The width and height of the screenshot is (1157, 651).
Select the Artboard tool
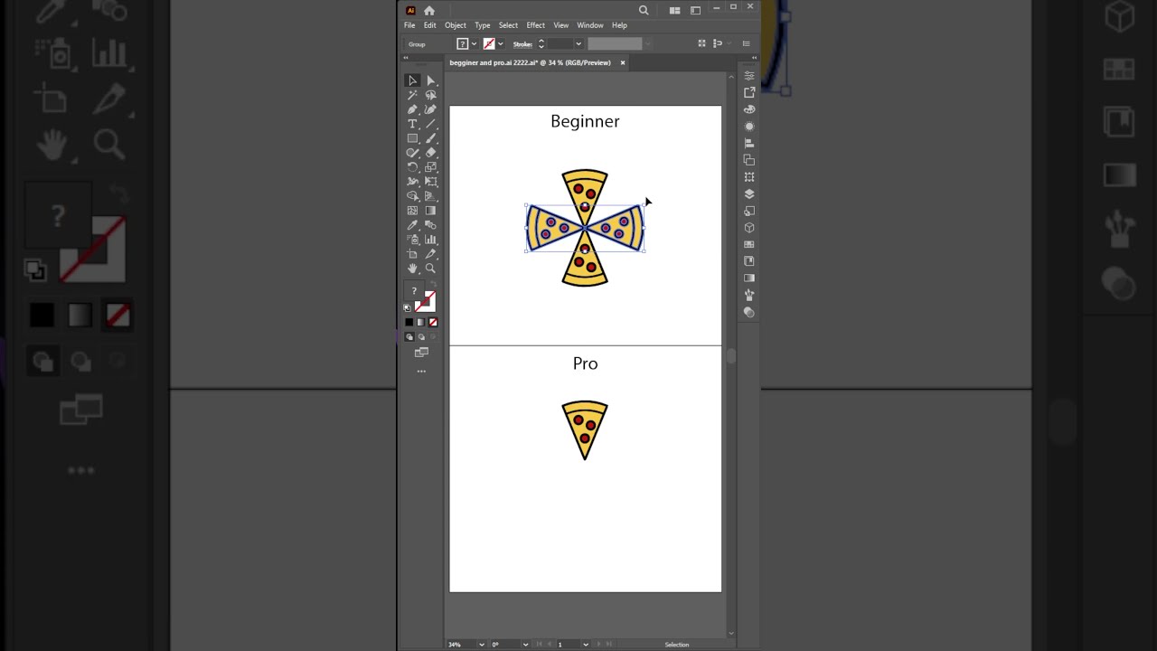tap(412, 254)
